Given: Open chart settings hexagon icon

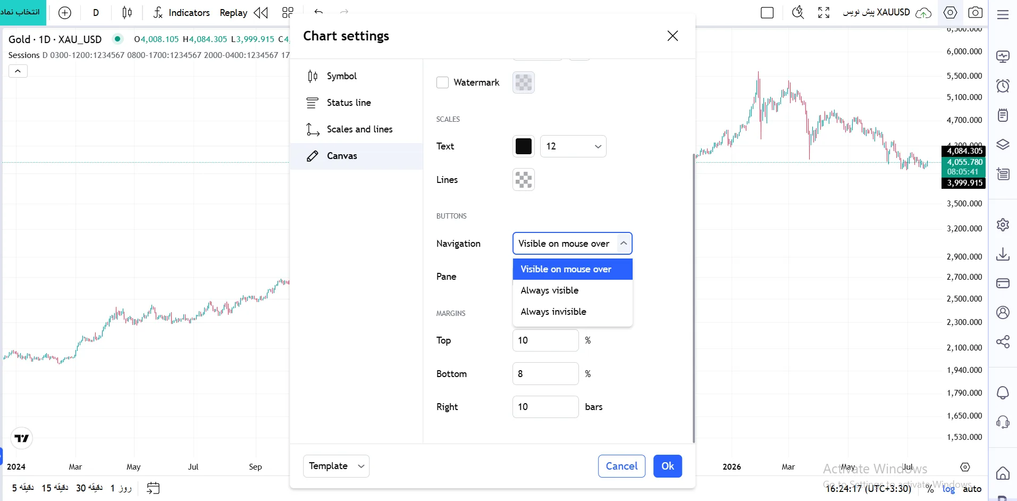Looking at the screenshot, I should point(950,12).
